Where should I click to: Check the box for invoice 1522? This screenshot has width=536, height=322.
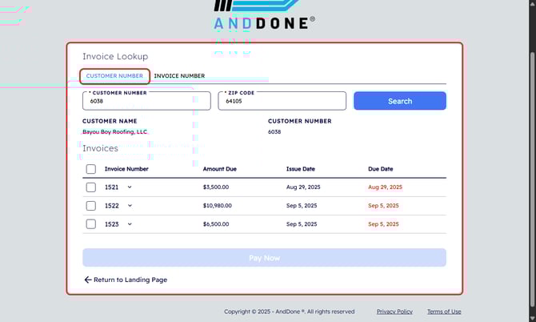click(91, 206)
